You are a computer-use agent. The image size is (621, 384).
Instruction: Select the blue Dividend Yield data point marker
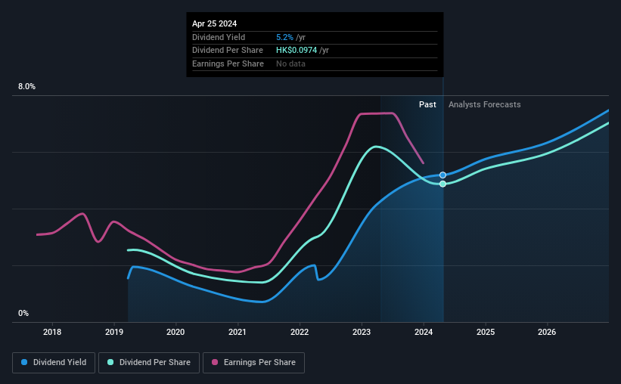click(x=442, y=175)
